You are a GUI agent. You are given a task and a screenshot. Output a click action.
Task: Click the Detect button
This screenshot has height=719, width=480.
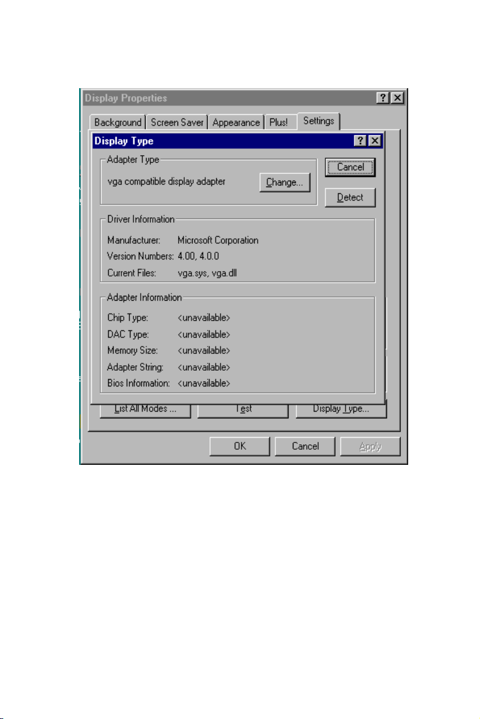click(350, 197)
